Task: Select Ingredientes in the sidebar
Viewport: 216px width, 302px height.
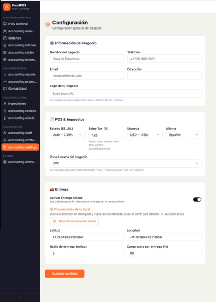Action: click(x=20, y=104)
